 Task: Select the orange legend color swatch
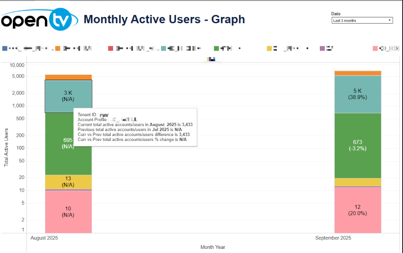pos(58,48)
